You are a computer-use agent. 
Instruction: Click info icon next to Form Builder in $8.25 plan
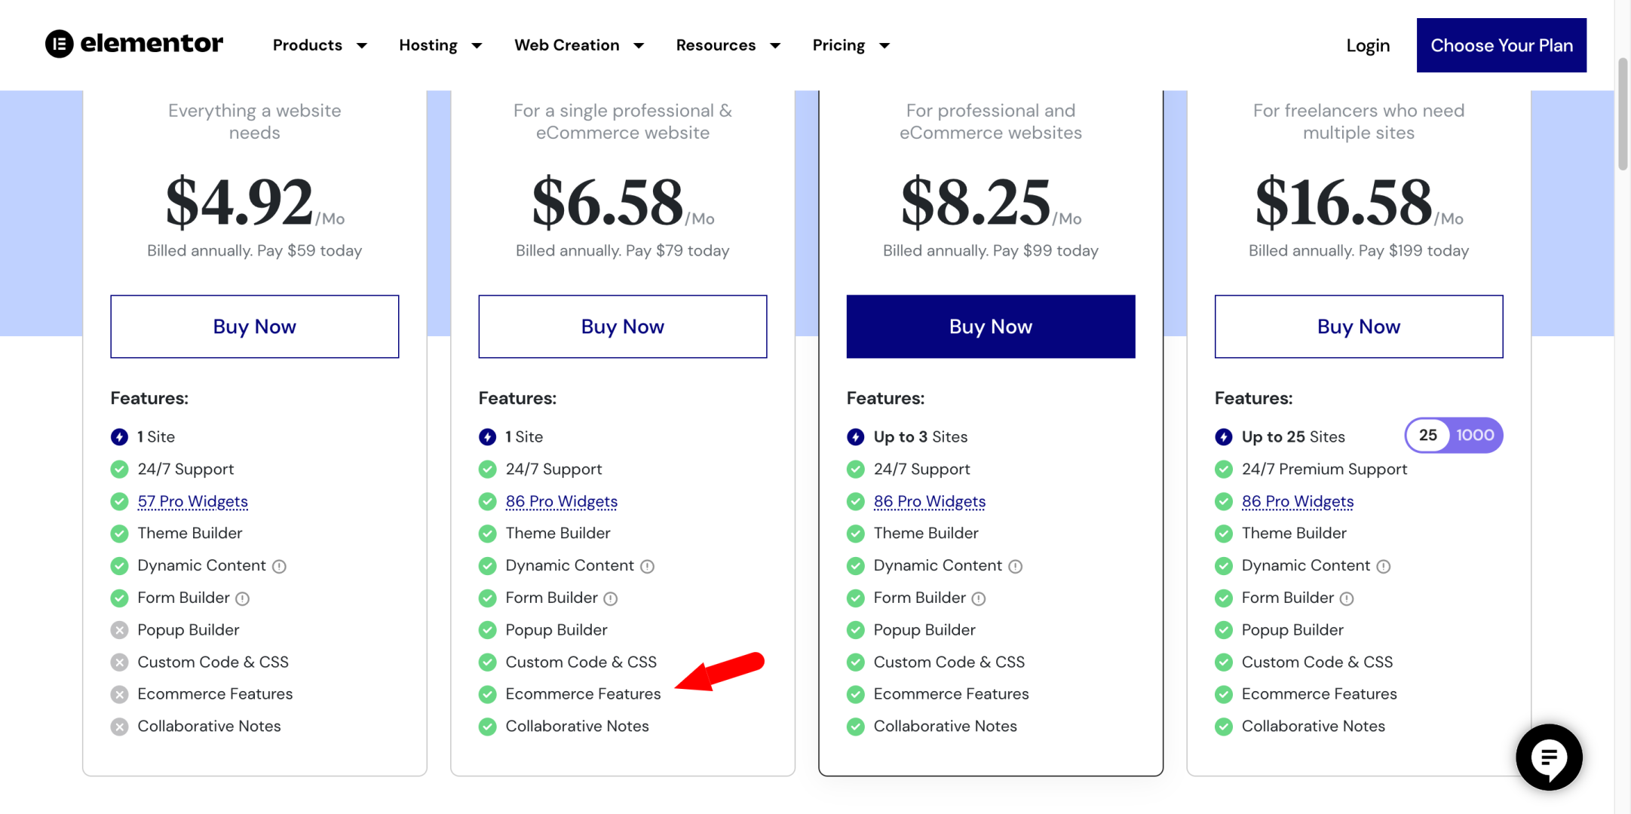[979, 598]
